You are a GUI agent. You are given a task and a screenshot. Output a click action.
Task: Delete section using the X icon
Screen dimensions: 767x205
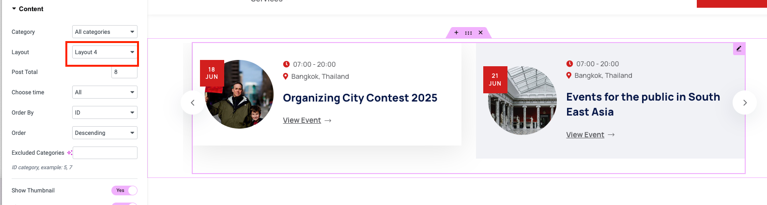click(480, 32)
